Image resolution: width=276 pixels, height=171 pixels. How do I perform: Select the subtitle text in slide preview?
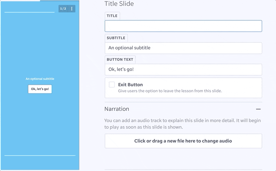(40, 79)
